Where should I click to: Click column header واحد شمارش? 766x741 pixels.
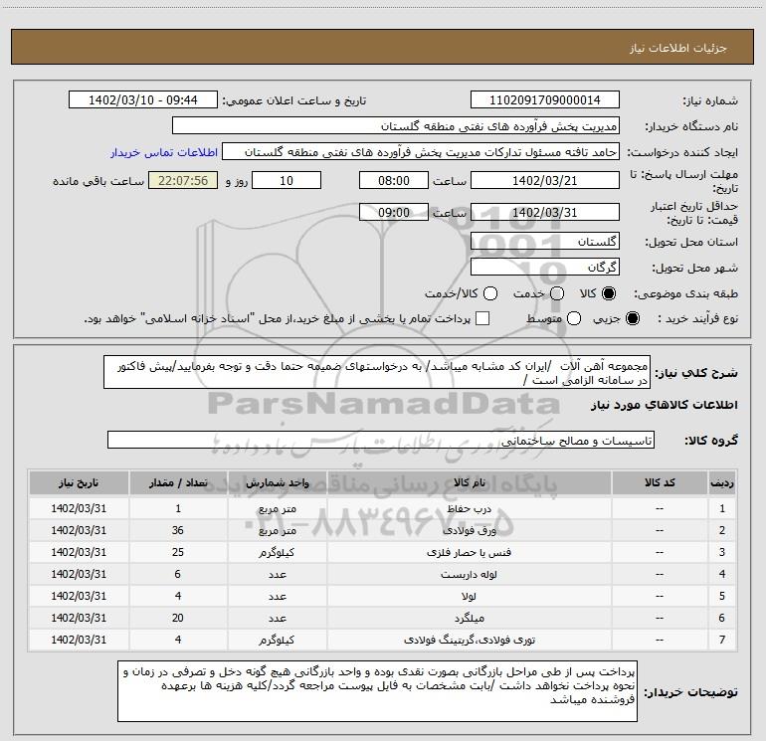tap(277, 482)
